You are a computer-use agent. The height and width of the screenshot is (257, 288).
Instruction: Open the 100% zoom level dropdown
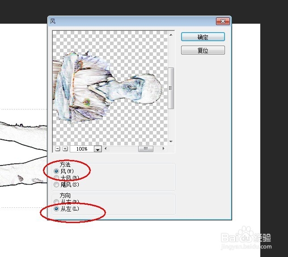(x=97, y=149)
